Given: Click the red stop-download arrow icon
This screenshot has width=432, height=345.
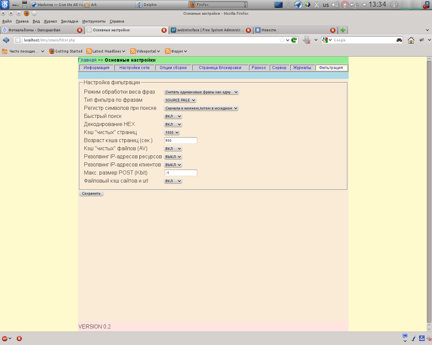Looking at the screenshot, I should coord(306,40).
